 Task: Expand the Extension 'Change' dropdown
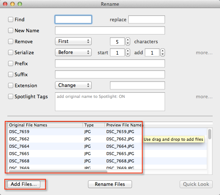(73, 85)
